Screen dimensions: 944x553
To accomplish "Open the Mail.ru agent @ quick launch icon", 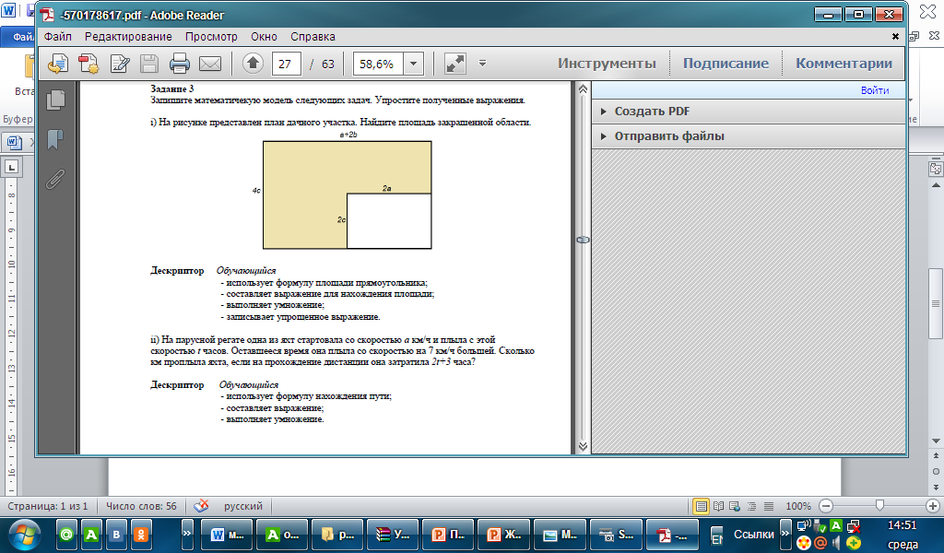I will pos(66,534).
